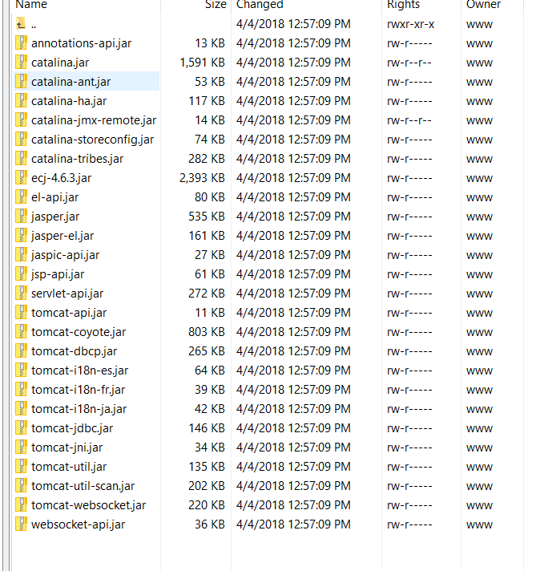Click the el-api.jar archive icon

[x=21, y=197]
